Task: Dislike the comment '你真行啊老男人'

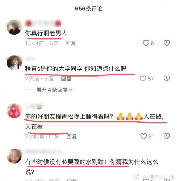Action: click(167, 43)
